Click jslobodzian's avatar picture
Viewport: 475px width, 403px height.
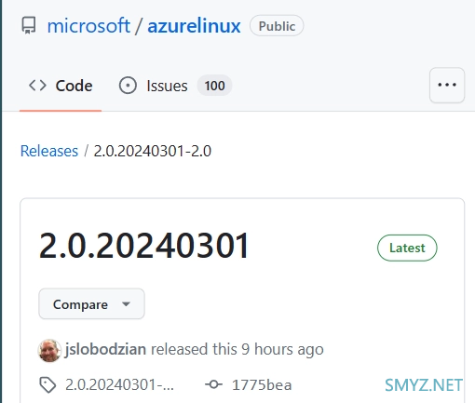[49, 351]
